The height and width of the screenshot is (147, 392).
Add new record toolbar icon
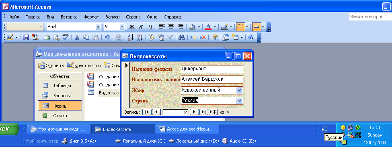coord(193,37)
